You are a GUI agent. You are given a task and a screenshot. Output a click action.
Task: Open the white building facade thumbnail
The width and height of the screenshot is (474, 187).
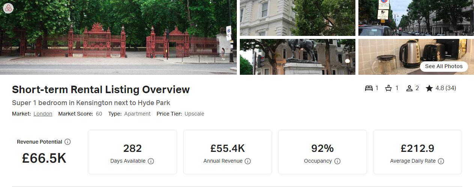(298, 18)
